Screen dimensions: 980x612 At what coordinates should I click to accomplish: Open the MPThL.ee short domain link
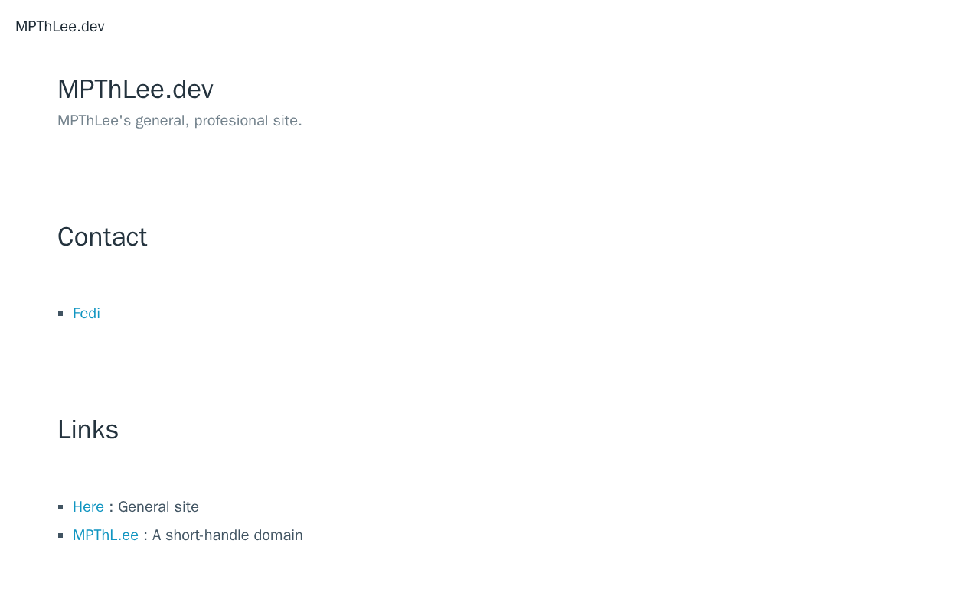pos(106,535)
